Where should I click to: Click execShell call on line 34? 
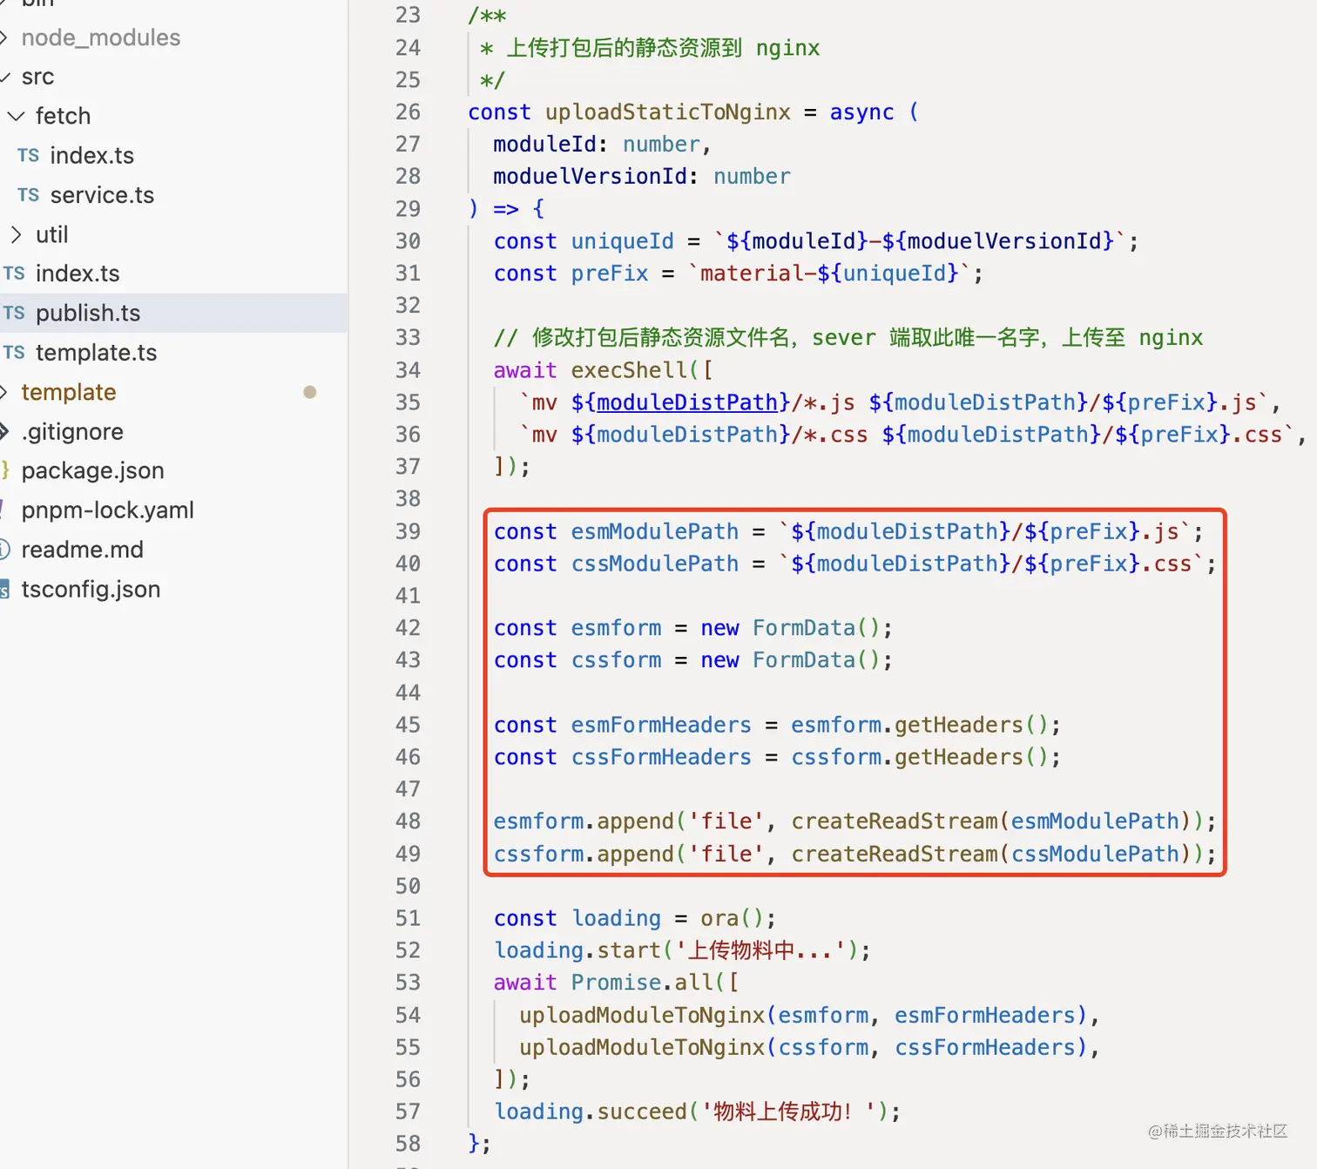630,370
